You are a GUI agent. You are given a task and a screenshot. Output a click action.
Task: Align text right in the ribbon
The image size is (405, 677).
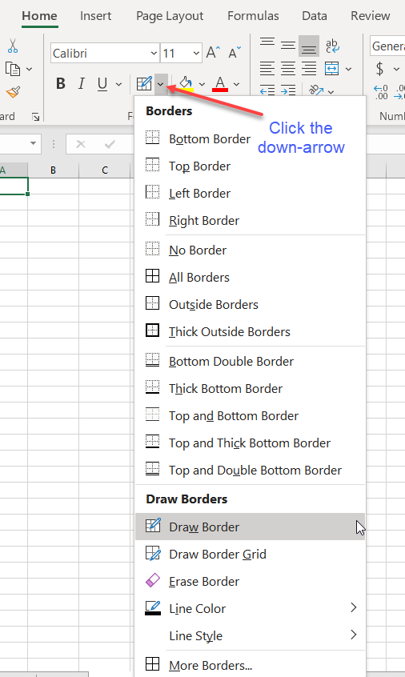tap(309, 69)
